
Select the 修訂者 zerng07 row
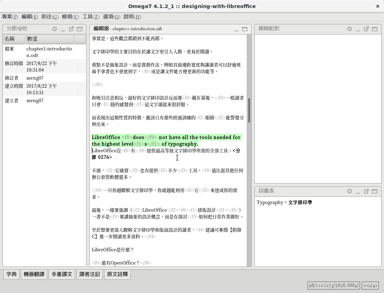click(x=44, y=78)
